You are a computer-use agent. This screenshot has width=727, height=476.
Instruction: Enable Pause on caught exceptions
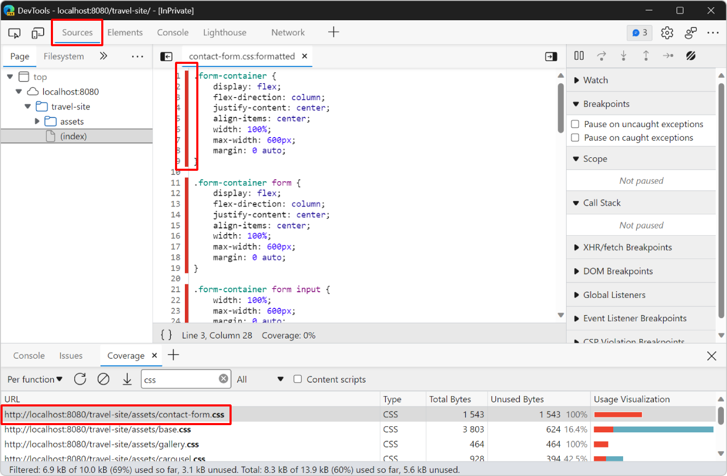(575, 138)
